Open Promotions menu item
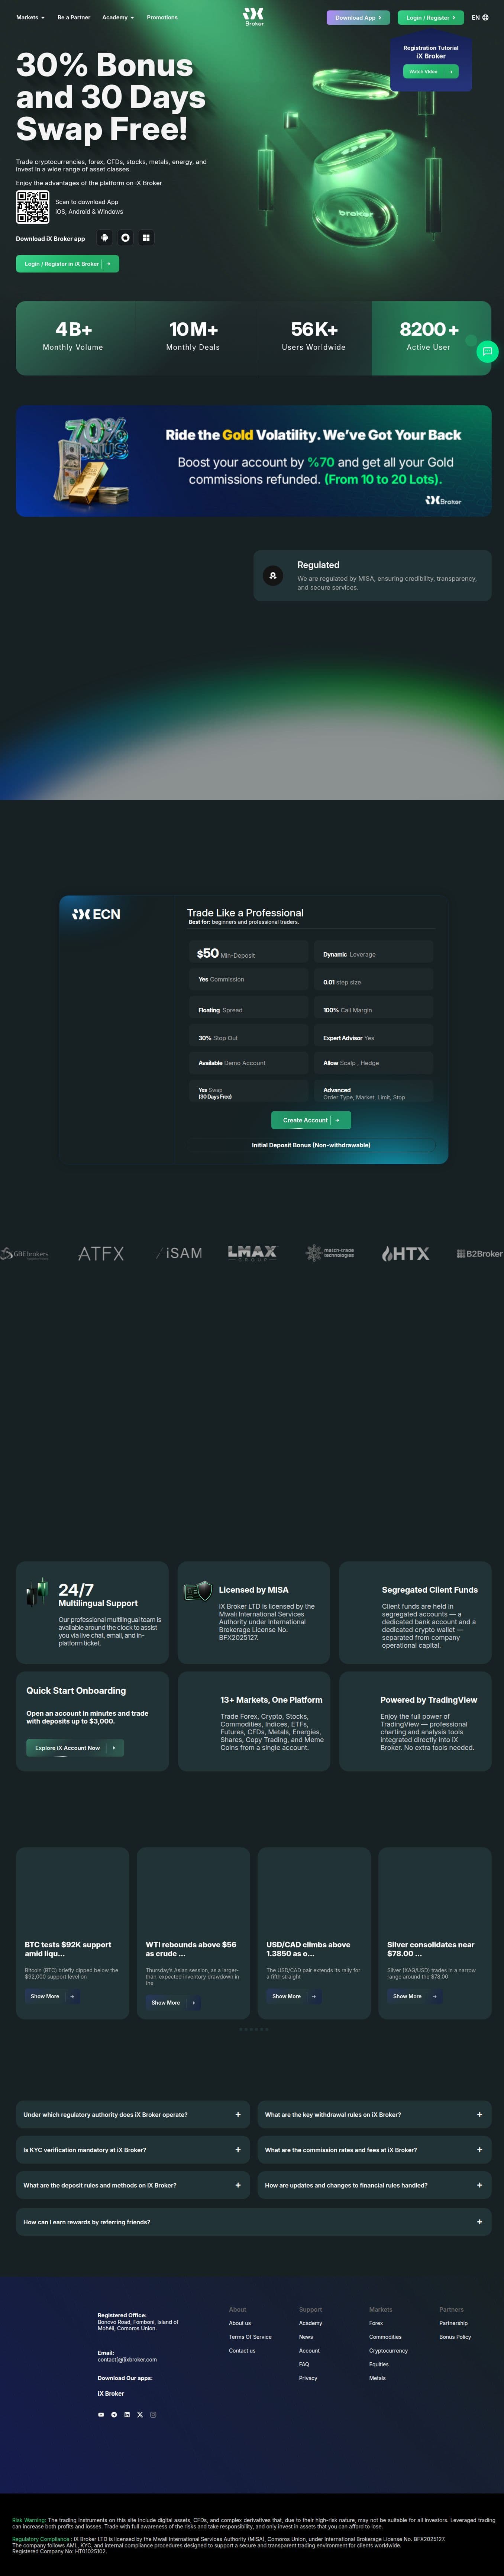Screen dimensions: 504x2576 162,17
